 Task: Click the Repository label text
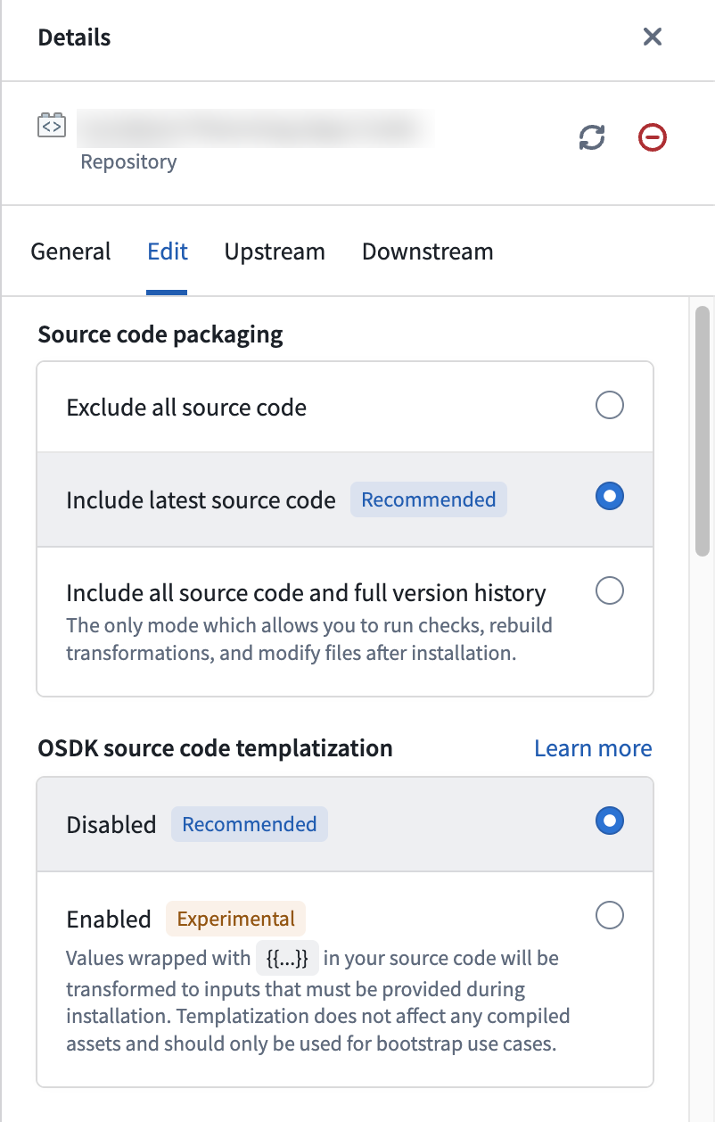[128, 161]
